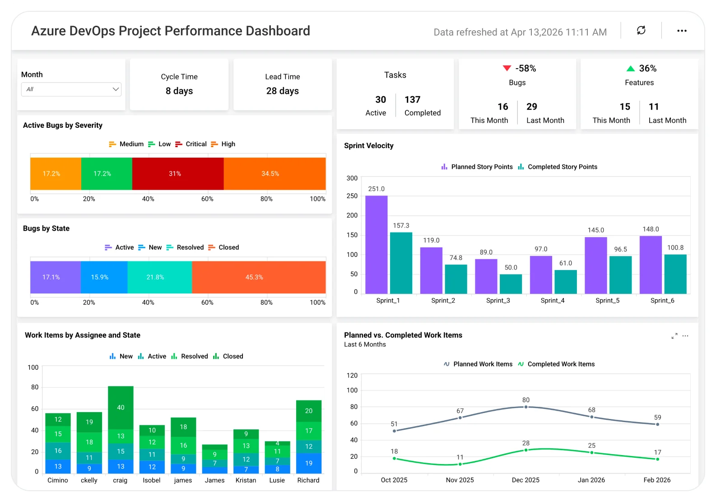Select the High 34.5% bar segment

pyautogui.click(x=275, y=174)
